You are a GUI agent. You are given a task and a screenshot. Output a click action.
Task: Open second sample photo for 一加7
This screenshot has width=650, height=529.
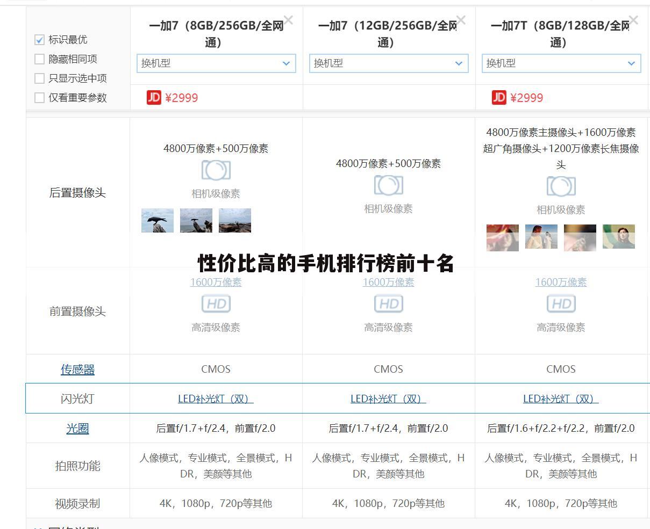pos(196,220)
